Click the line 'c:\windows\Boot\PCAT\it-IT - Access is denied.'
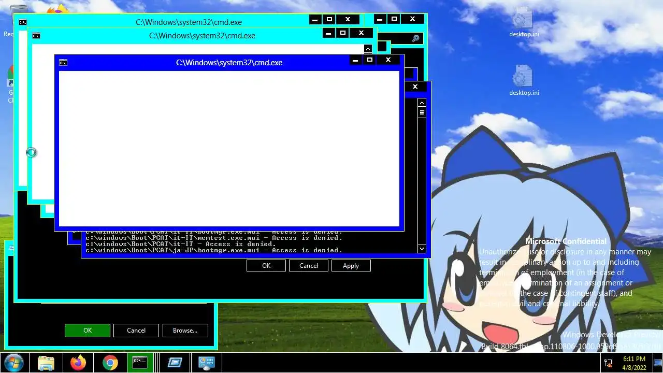This screenshot has height=373, width=663. pos(181,244)
